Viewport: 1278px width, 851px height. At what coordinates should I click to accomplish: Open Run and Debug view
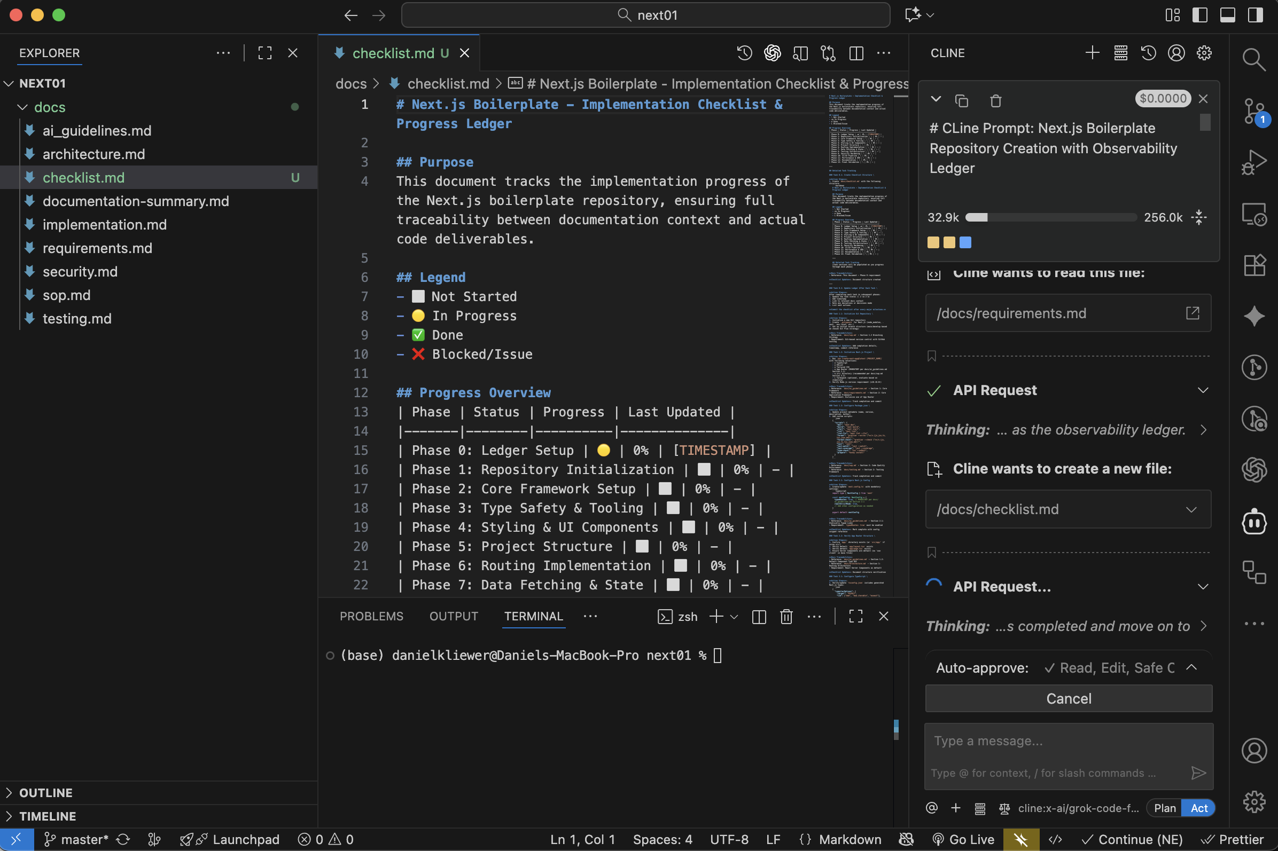click(1253, 162)
